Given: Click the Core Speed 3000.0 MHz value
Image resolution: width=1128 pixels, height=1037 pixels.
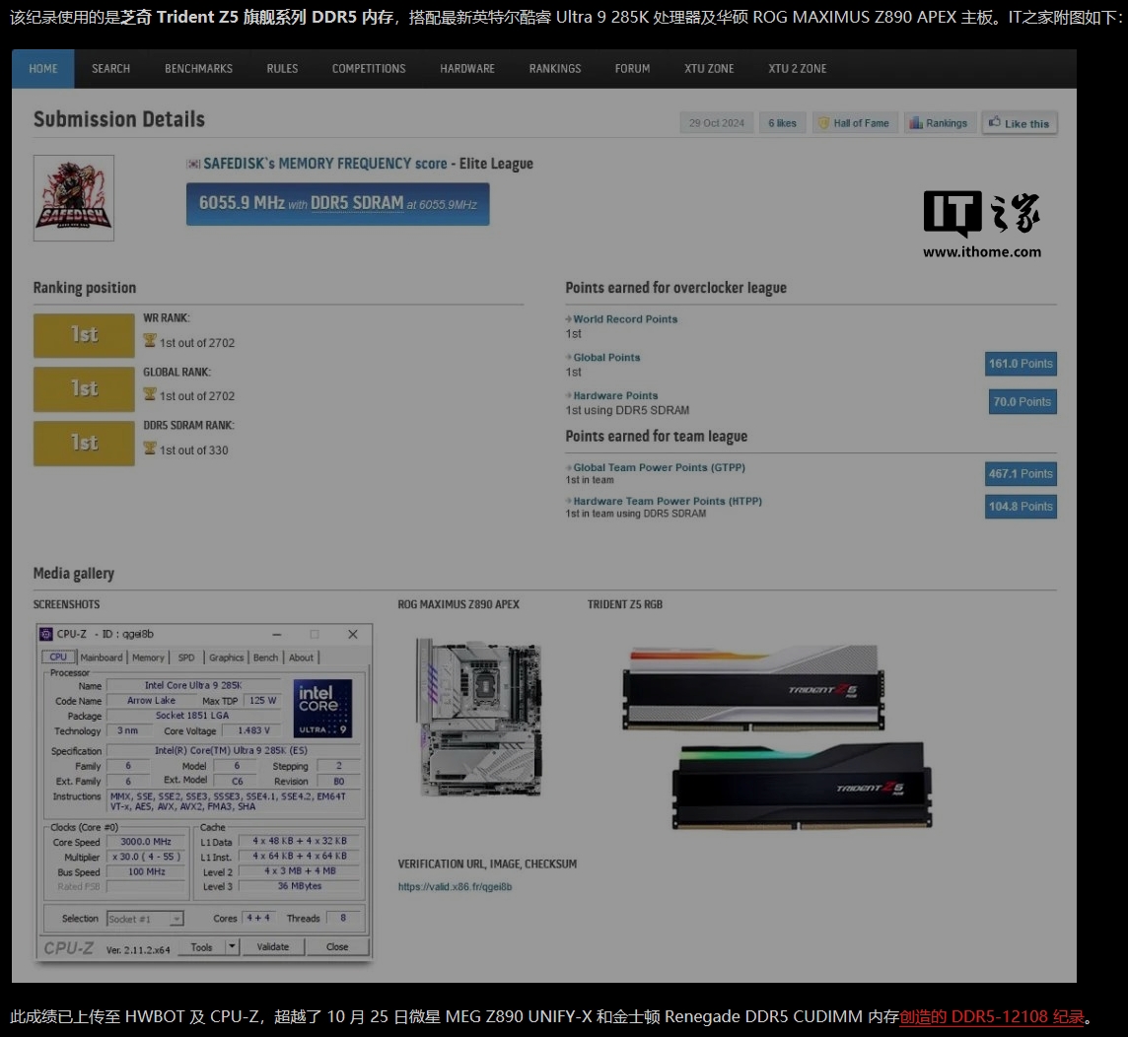Looking at the screenshot, I should point(146,842).
